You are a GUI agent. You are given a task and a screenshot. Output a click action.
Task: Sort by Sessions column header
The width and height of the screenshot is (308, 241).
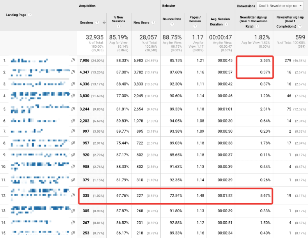87,23
